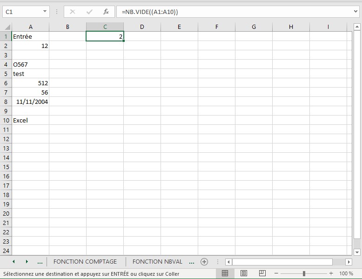Open the Name Box dropdown arrow
Screen dimensions: 362x279
tap(45, 11)
